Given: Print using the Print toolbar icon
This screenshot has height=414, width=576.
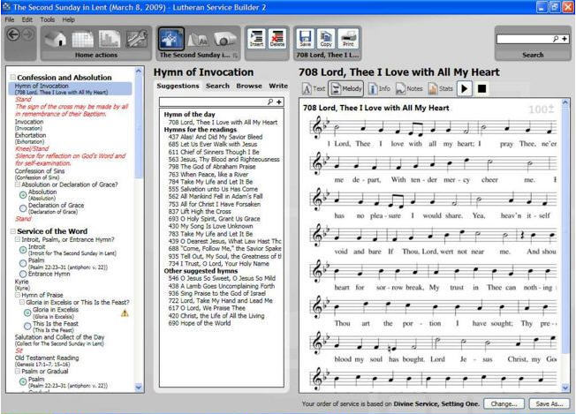Looking at the screenshot, I should click(348, 38).
